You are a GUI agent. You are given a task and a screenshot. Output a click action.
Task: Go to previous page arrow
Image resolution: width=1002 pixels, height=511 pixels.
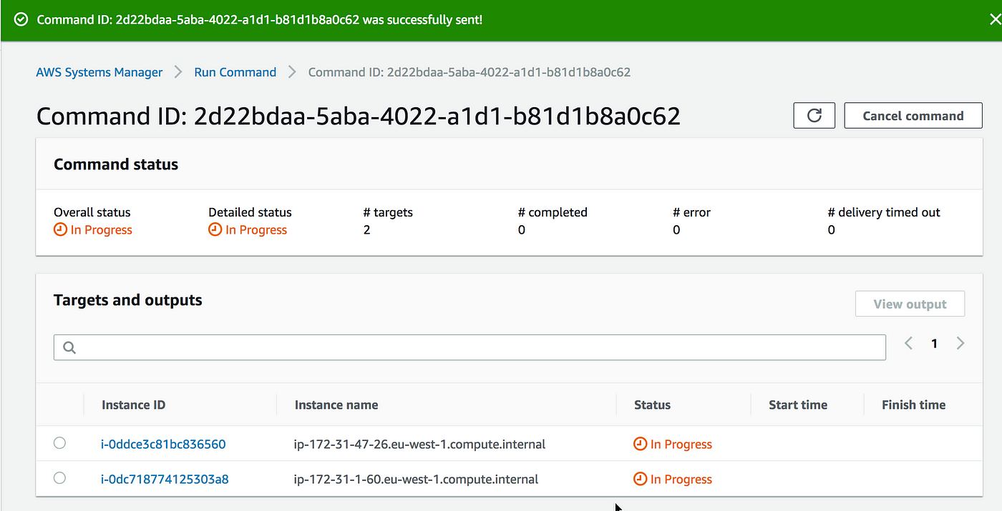908,344
